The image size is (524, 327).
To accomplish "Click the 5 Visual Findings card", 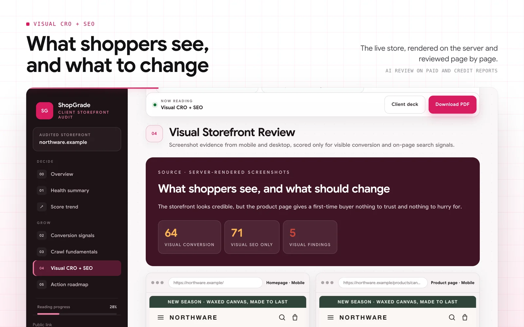I will 310,237.
